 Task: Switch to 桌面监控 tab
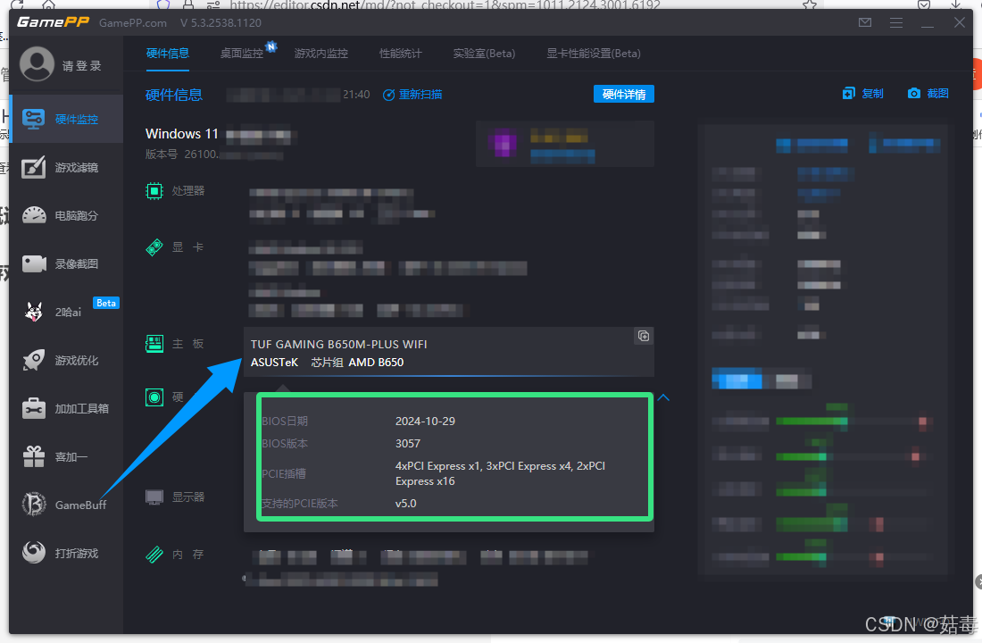[242, 54]
